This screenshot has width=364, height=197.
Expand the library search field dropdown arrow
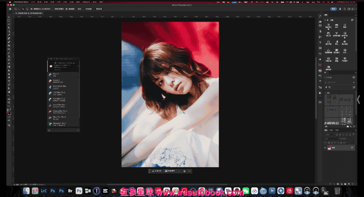click(354, 82)
